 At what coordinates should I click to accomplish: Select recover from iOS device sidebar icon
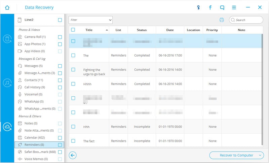point(7,39)
